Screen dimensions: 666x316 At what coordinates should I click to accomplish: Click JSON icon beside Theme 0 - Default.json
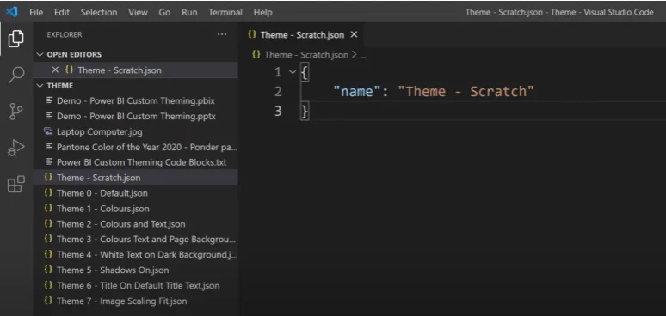click(48, 193)
